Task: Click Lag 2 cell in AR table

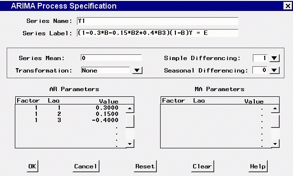Action: point(59,114)
